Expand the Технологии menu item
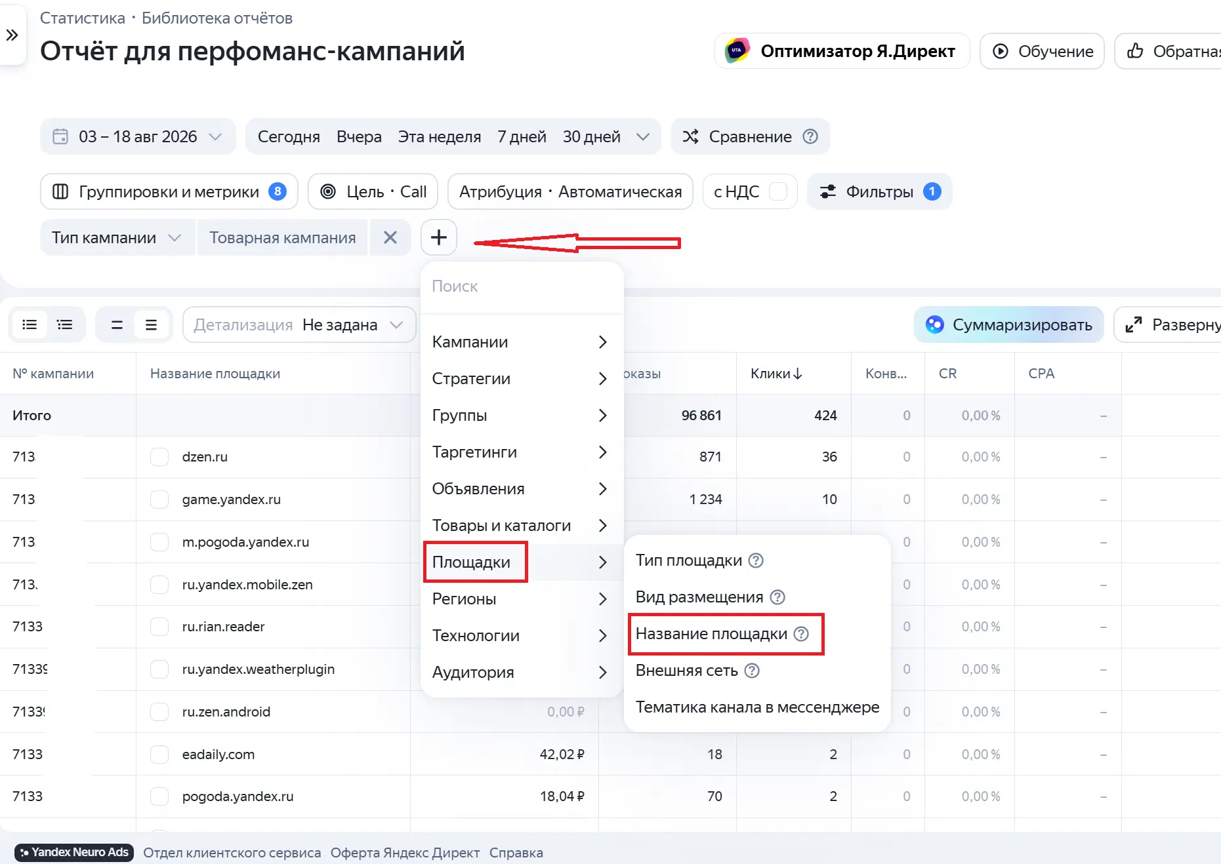This screenshot has height=864, width=1221. click(521, 635)
